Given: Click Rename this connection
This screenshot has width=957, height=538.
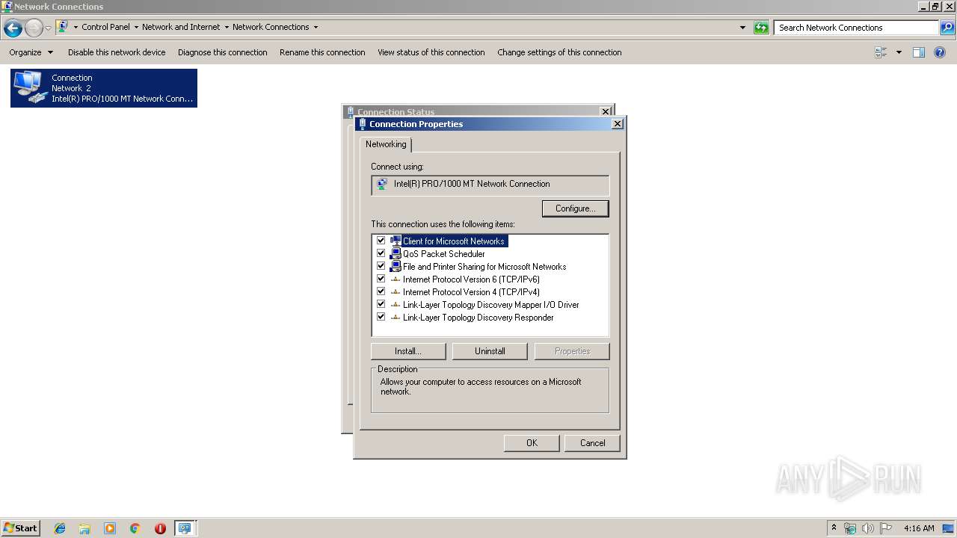Looking at the screenshot, I should (322, 52).
